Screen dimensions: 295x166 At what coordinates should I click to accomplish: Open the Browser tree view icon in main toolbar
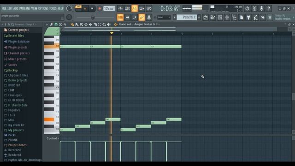234,18
